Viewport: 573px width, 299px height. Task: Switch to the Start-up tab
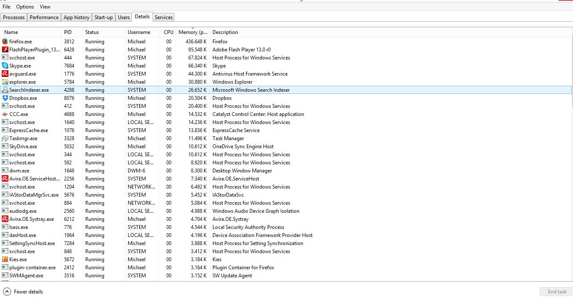[103, 17]
